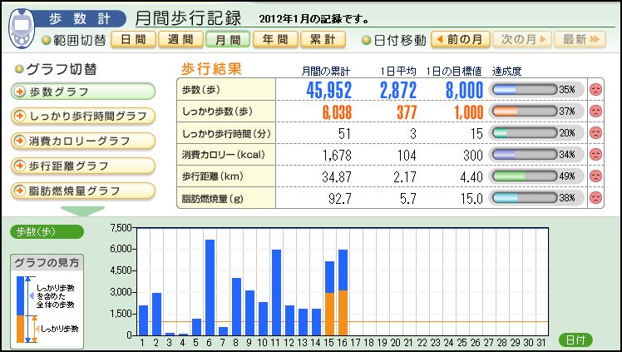Click arrow icon on 歩数グラフ button

pos(18,92)
